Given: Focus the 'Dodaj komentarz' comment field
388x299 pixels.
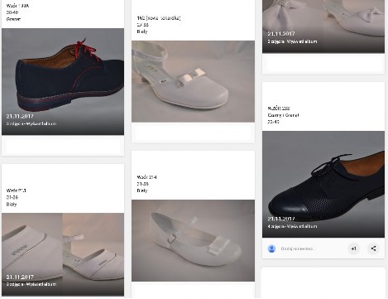Looking at the screenshot, I should click(298, 248).
